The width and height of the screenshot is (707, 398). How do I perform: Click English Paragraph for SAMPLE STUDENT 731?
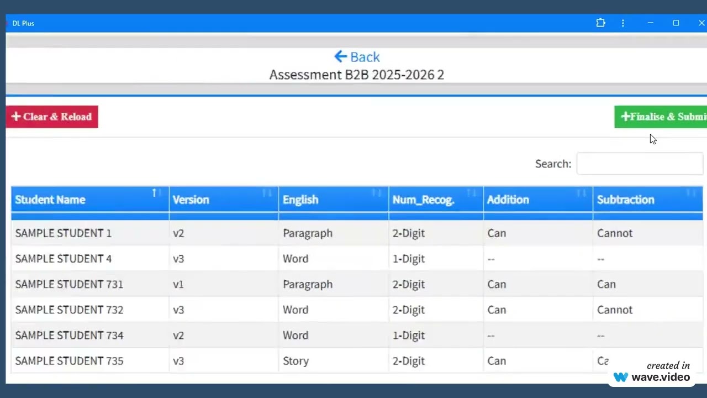[308, 285]
